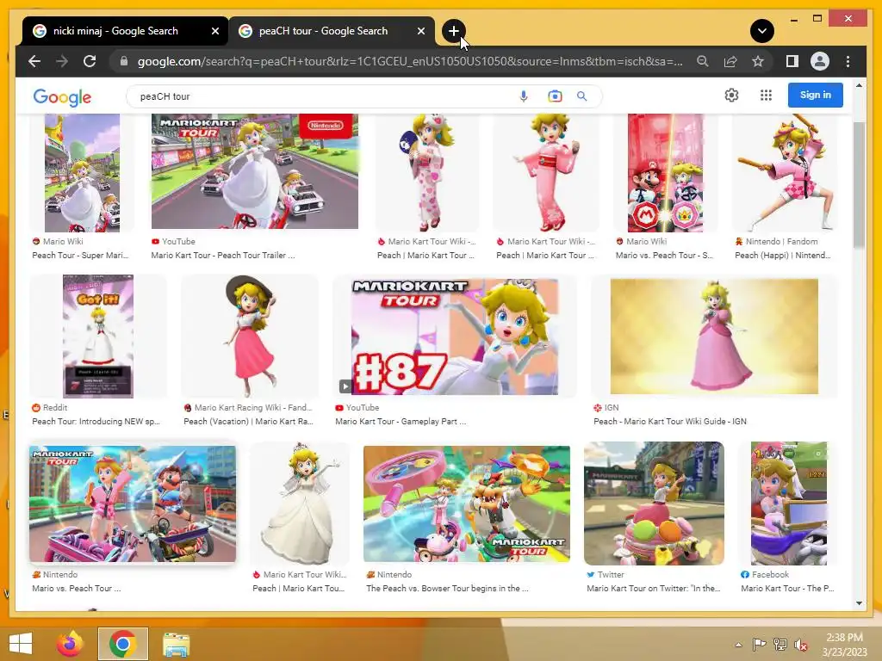882x661 pixels.
Task: Click the scrollbar down arrow
Action: (859, 603)
